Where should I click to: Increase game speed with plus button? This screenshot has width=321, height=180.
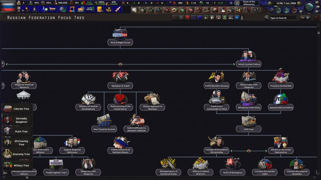point(299,3)
